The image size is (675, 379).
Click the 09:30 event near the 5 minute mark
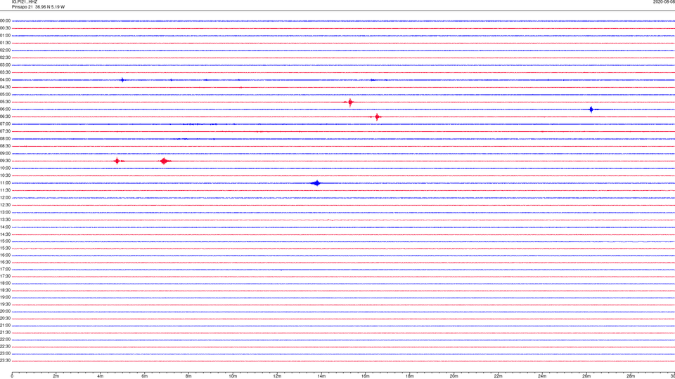(x=117, y=161)
